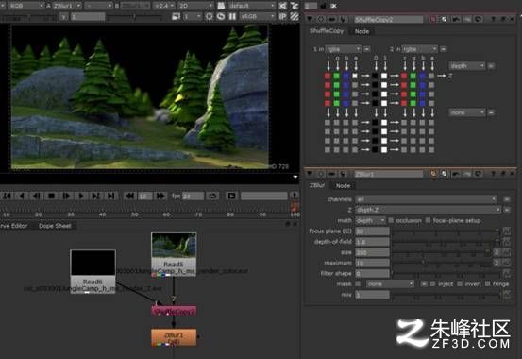Click node color icon in ShuffleCopy2 header

(432, 19)
